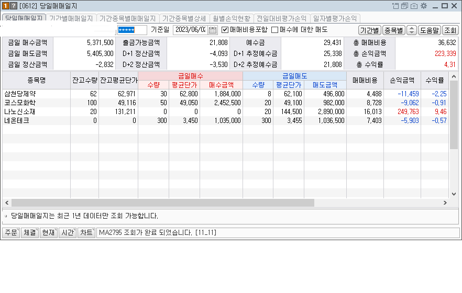Click the 금일 매수금액 value 5,371,500
Viewport: 462px width, 293px height.
(100, 43)
